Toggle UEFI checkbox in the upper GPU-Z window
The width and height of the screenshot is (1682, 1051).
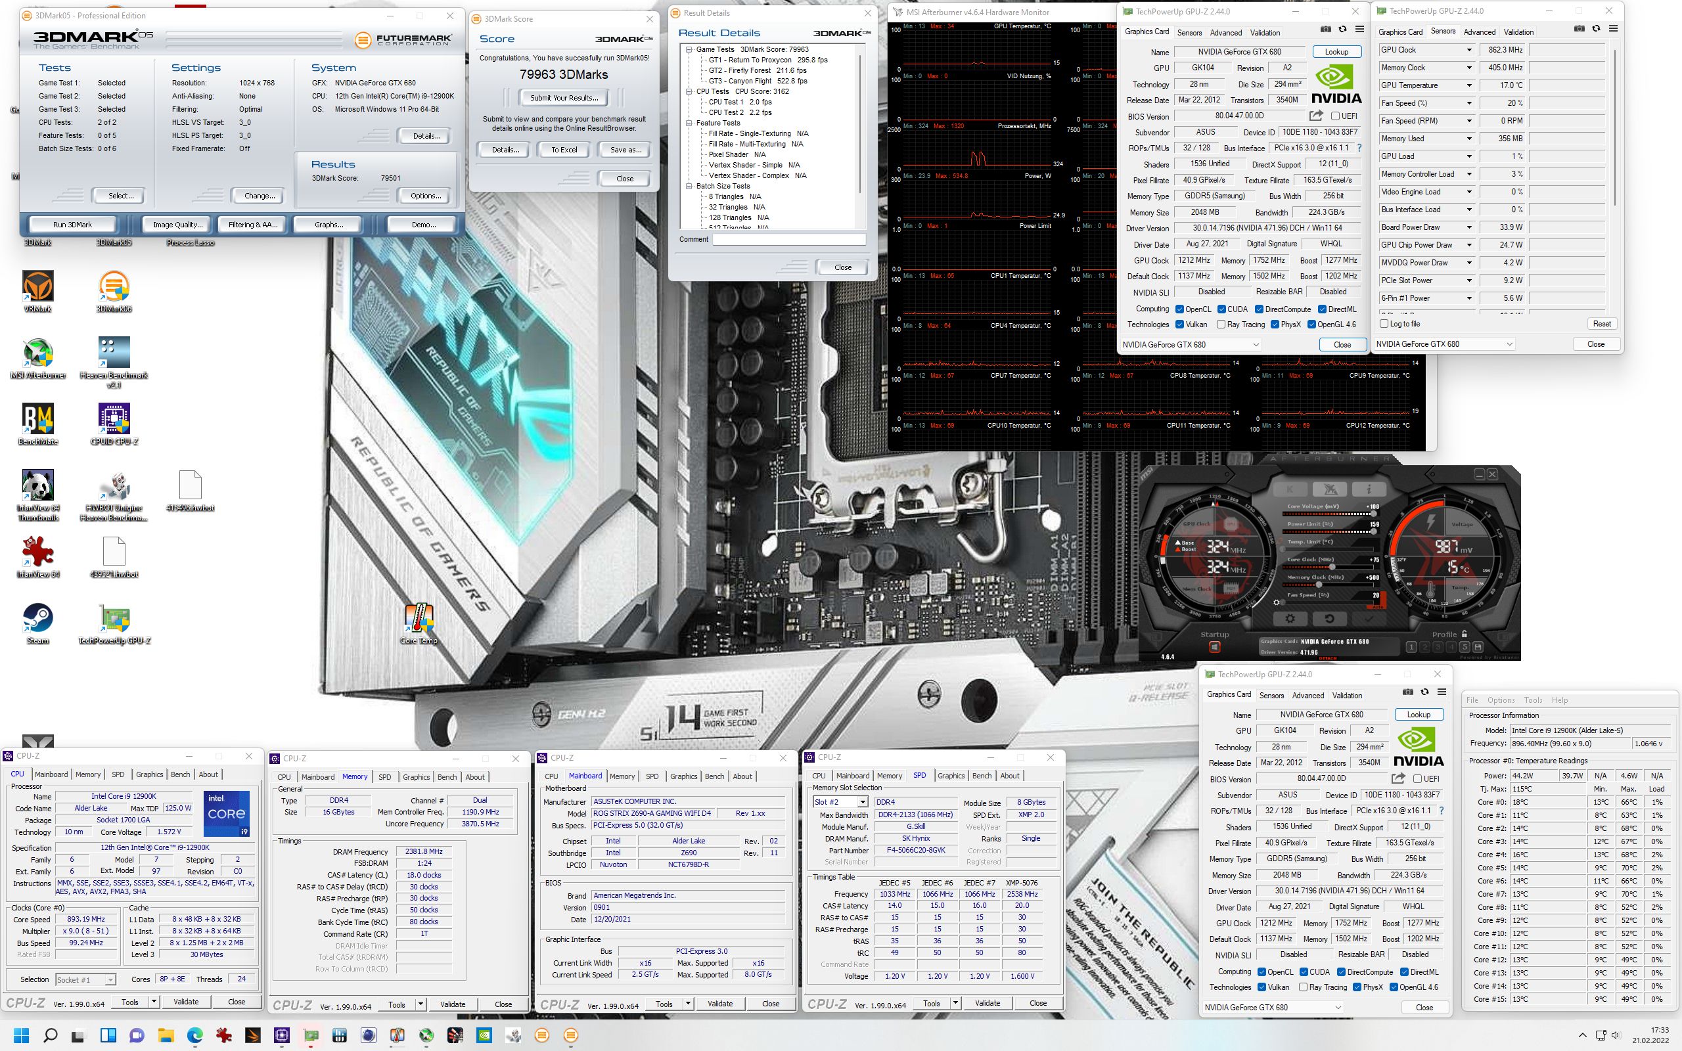(x=1334, y=116)
